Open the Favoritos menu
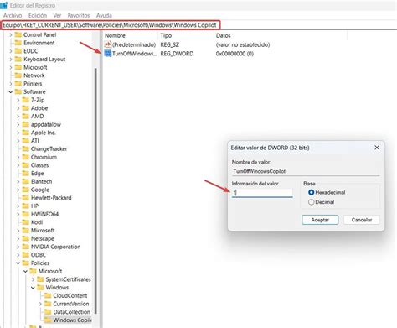397x328 pixels. coord(79,15)
